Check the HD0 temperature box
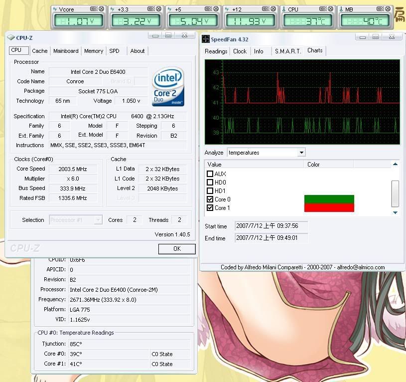Screen dimensions: 406x382 tap(210, 183)
